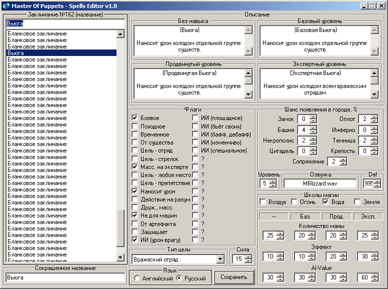Click the Сокращенное название text field
The width and height of the screenshot is (388, 289).
tap(65, 277)
